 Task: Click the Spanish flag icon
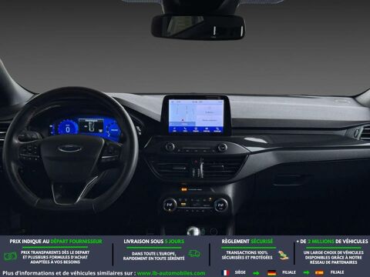pyautogui.click(x=319, y=272)
